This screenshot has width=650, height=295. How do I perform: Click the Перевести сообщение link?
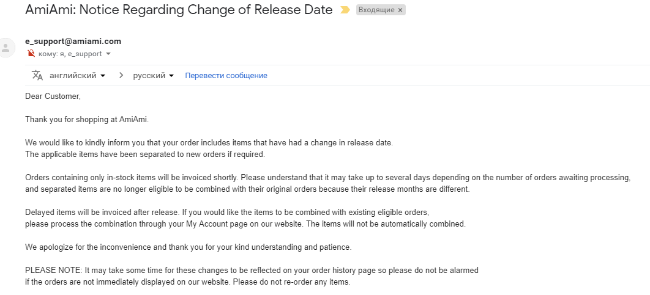tap(226, 76)
